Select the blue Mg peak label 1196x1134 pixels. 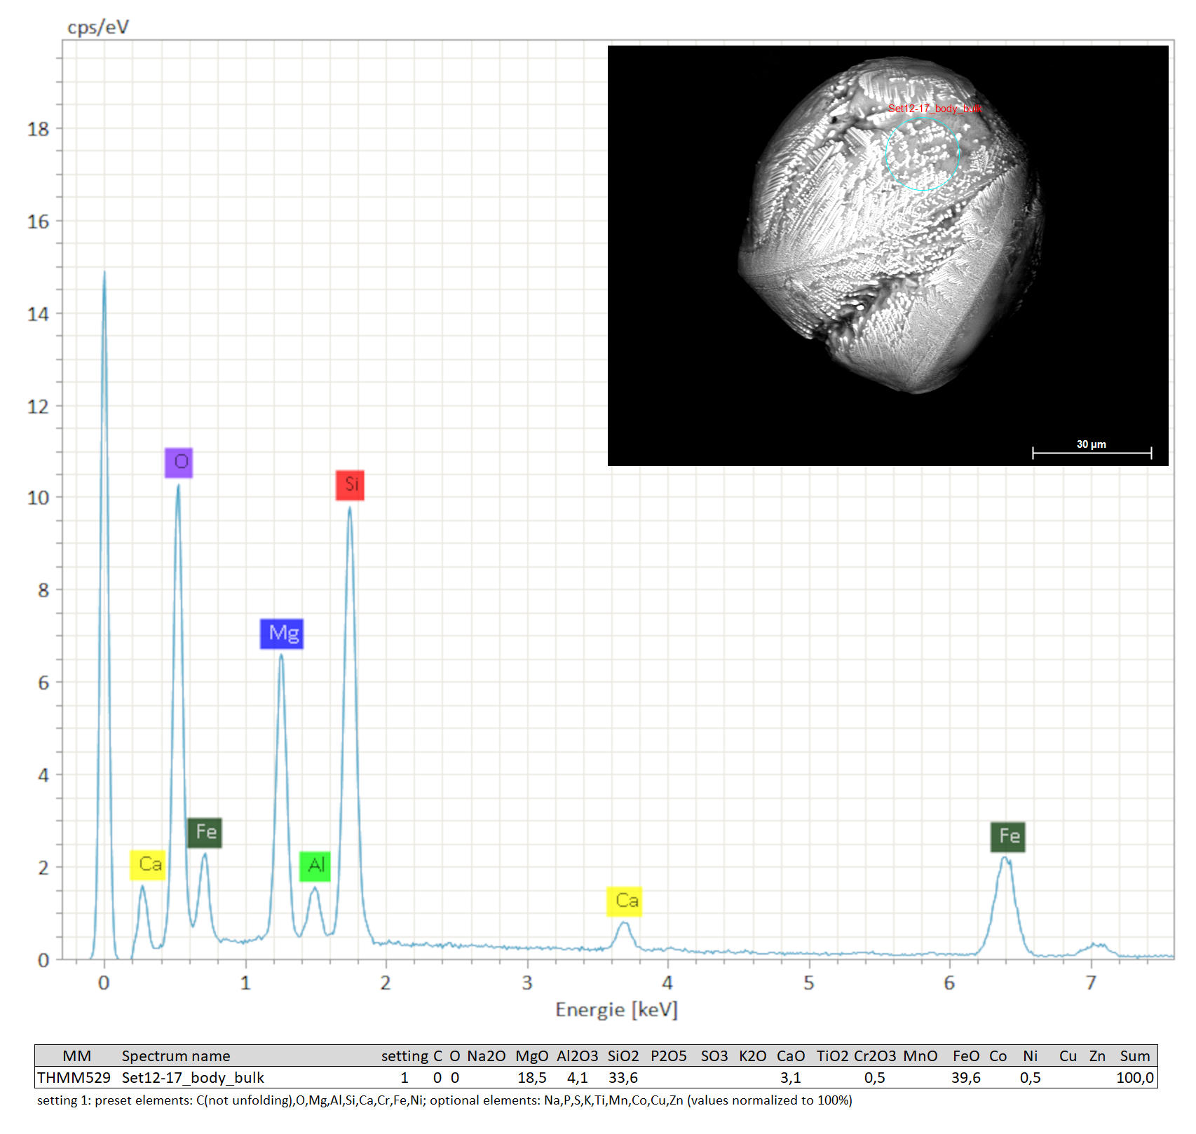pos(282,634)
